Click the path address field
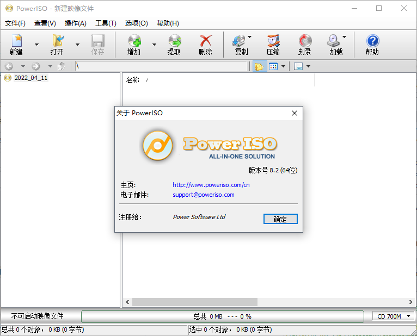This screenshot has width=417, height=336. coord(161,66)
